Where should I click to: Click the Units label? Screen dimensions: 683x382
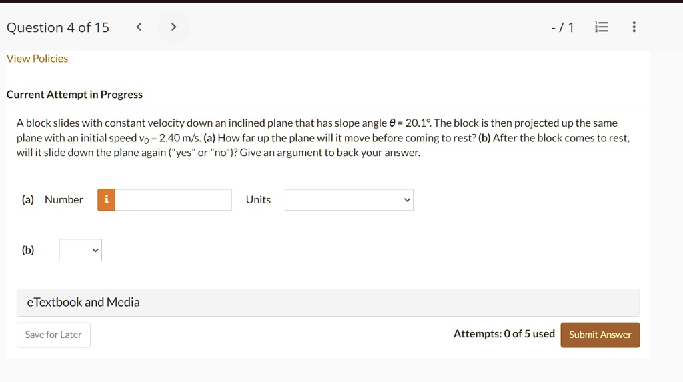click(x=258, y=199)
